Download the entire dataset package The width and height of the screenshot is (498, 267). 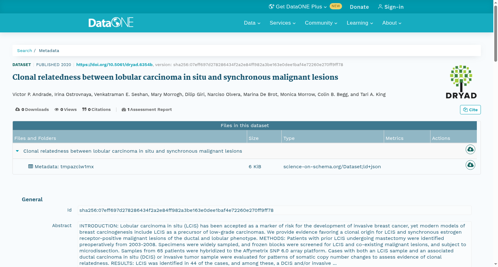[x=470, y=150]
